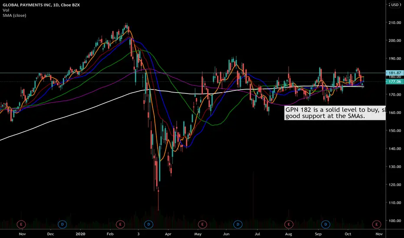The image size is (404, 238).
Task: Click the 140.00 price axis label
Action: [x=395, y=148]
